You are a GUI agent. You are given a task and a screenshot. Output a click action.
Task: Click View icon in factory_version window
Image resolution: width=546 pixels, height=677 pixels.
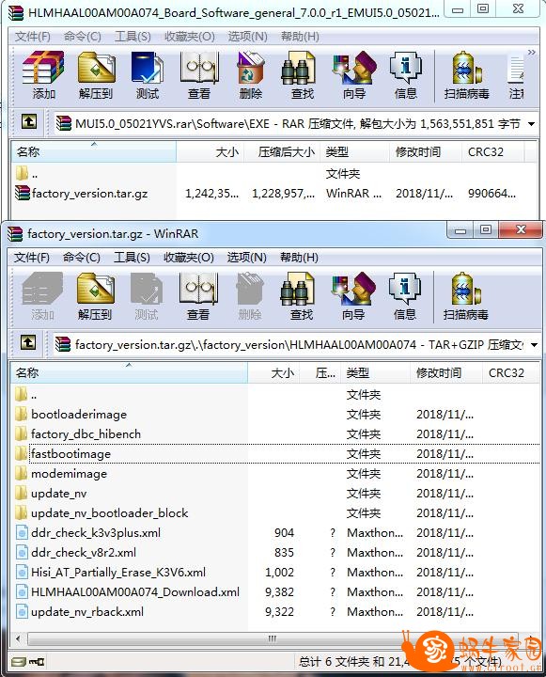(x=198, y=296)
